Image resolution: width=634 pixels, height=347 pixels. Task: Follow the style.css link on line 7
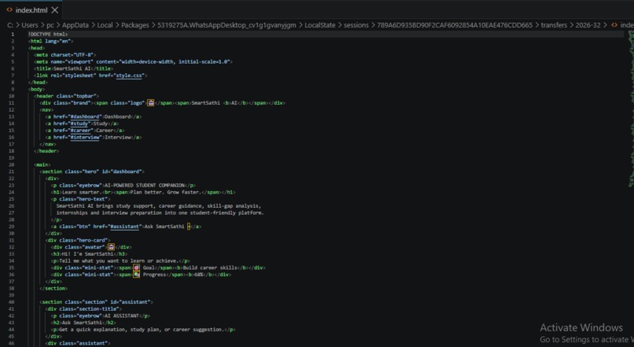[x=129, y=76]
